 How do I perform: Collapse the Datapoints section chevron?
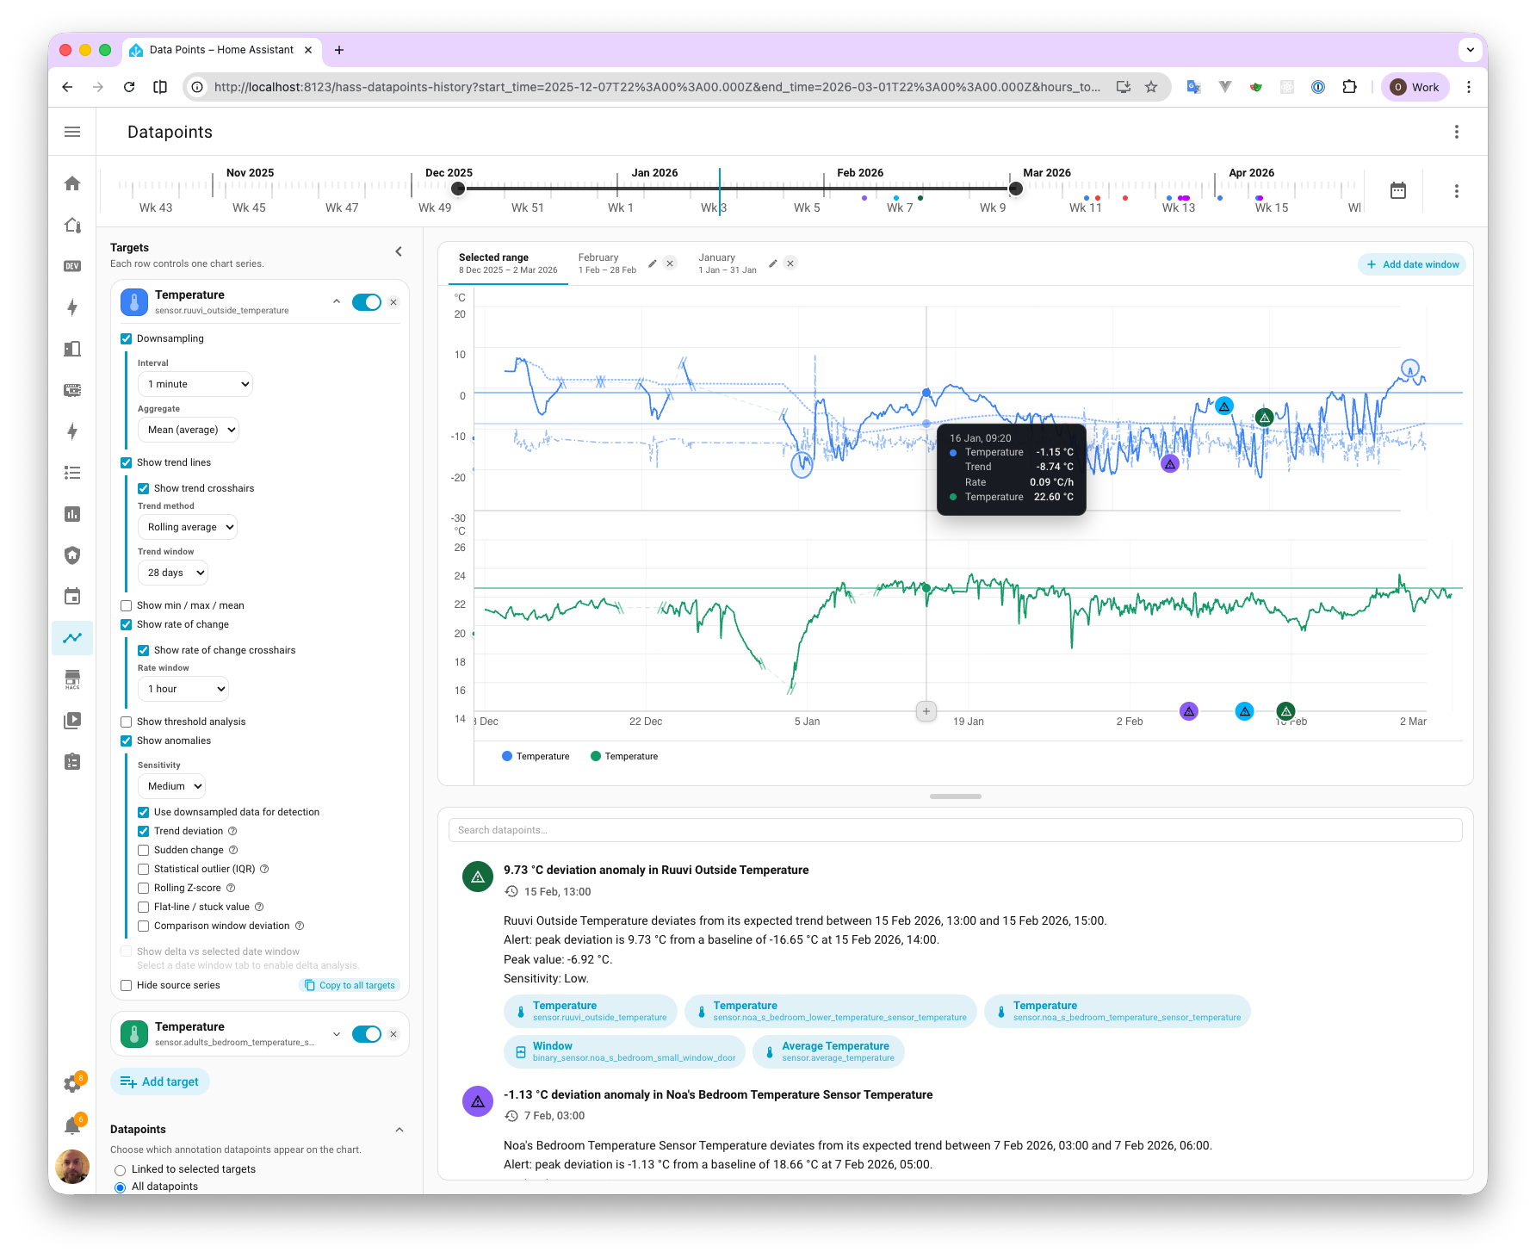(399, 1130)
